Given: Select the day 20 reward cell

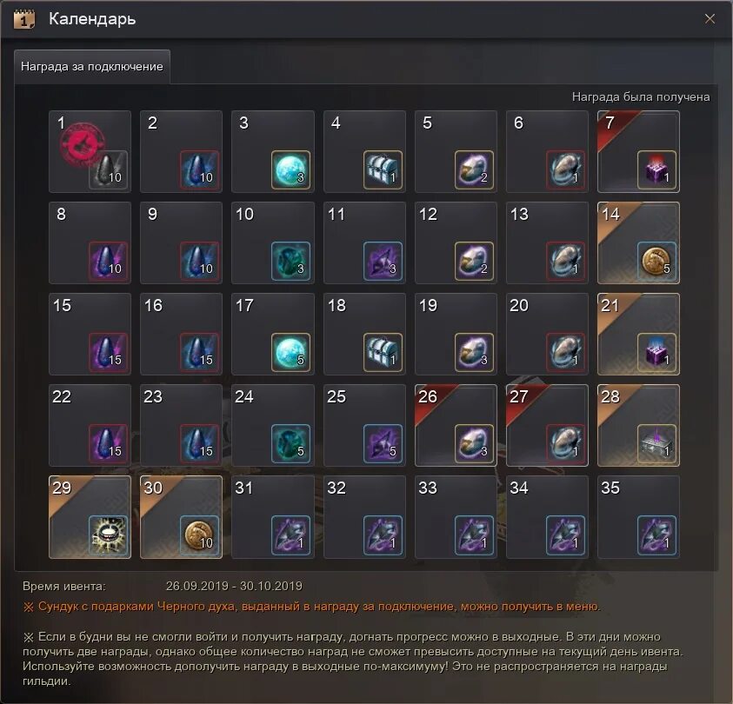Looking at the screenshot, I should pos(547,334).
